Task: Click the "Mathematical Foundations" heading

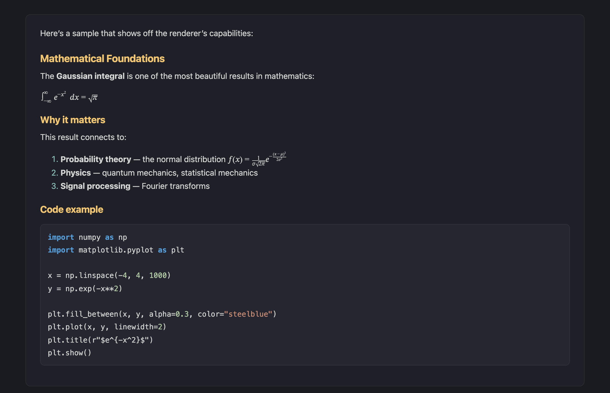Action: coord(102,59)
